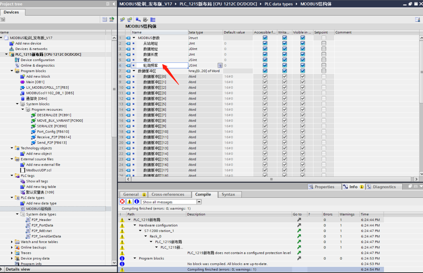The height and width of the screenshot is (273, 423).
Task: Expand Watch and force tables node
Action: tap(12, 242)
